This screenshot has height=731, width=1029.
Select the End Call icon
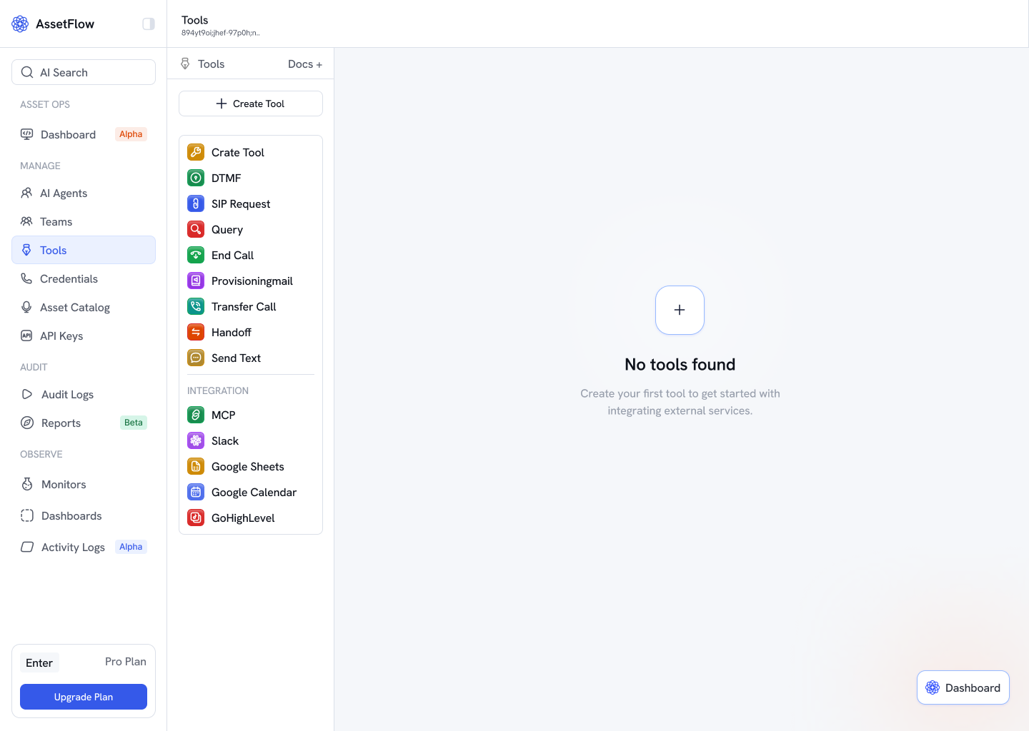click(196, 255)
